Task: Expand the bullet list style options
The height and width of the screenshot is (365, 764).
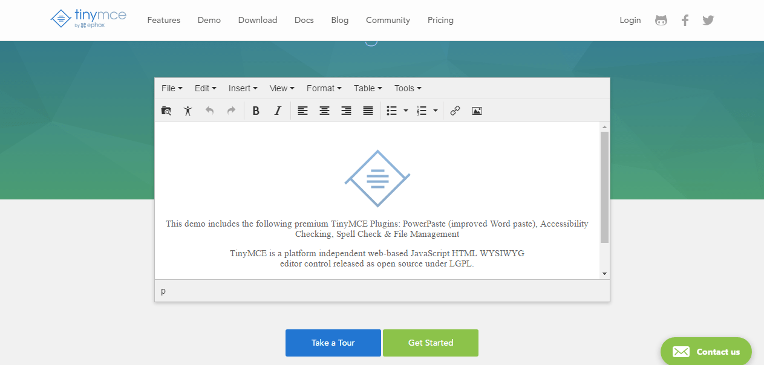Action: point(405,111)
